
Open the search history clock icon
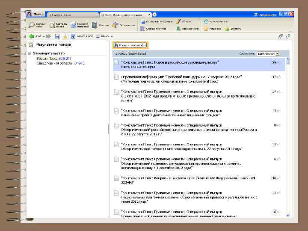[x=206, y=22]
